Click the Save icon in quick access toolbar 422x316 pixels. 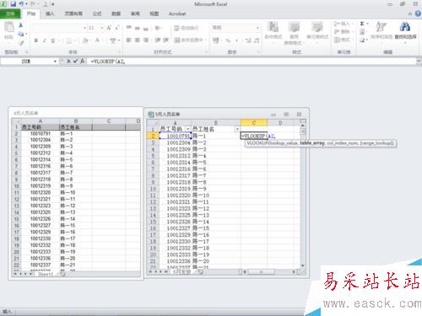click(x=13, y=4)
